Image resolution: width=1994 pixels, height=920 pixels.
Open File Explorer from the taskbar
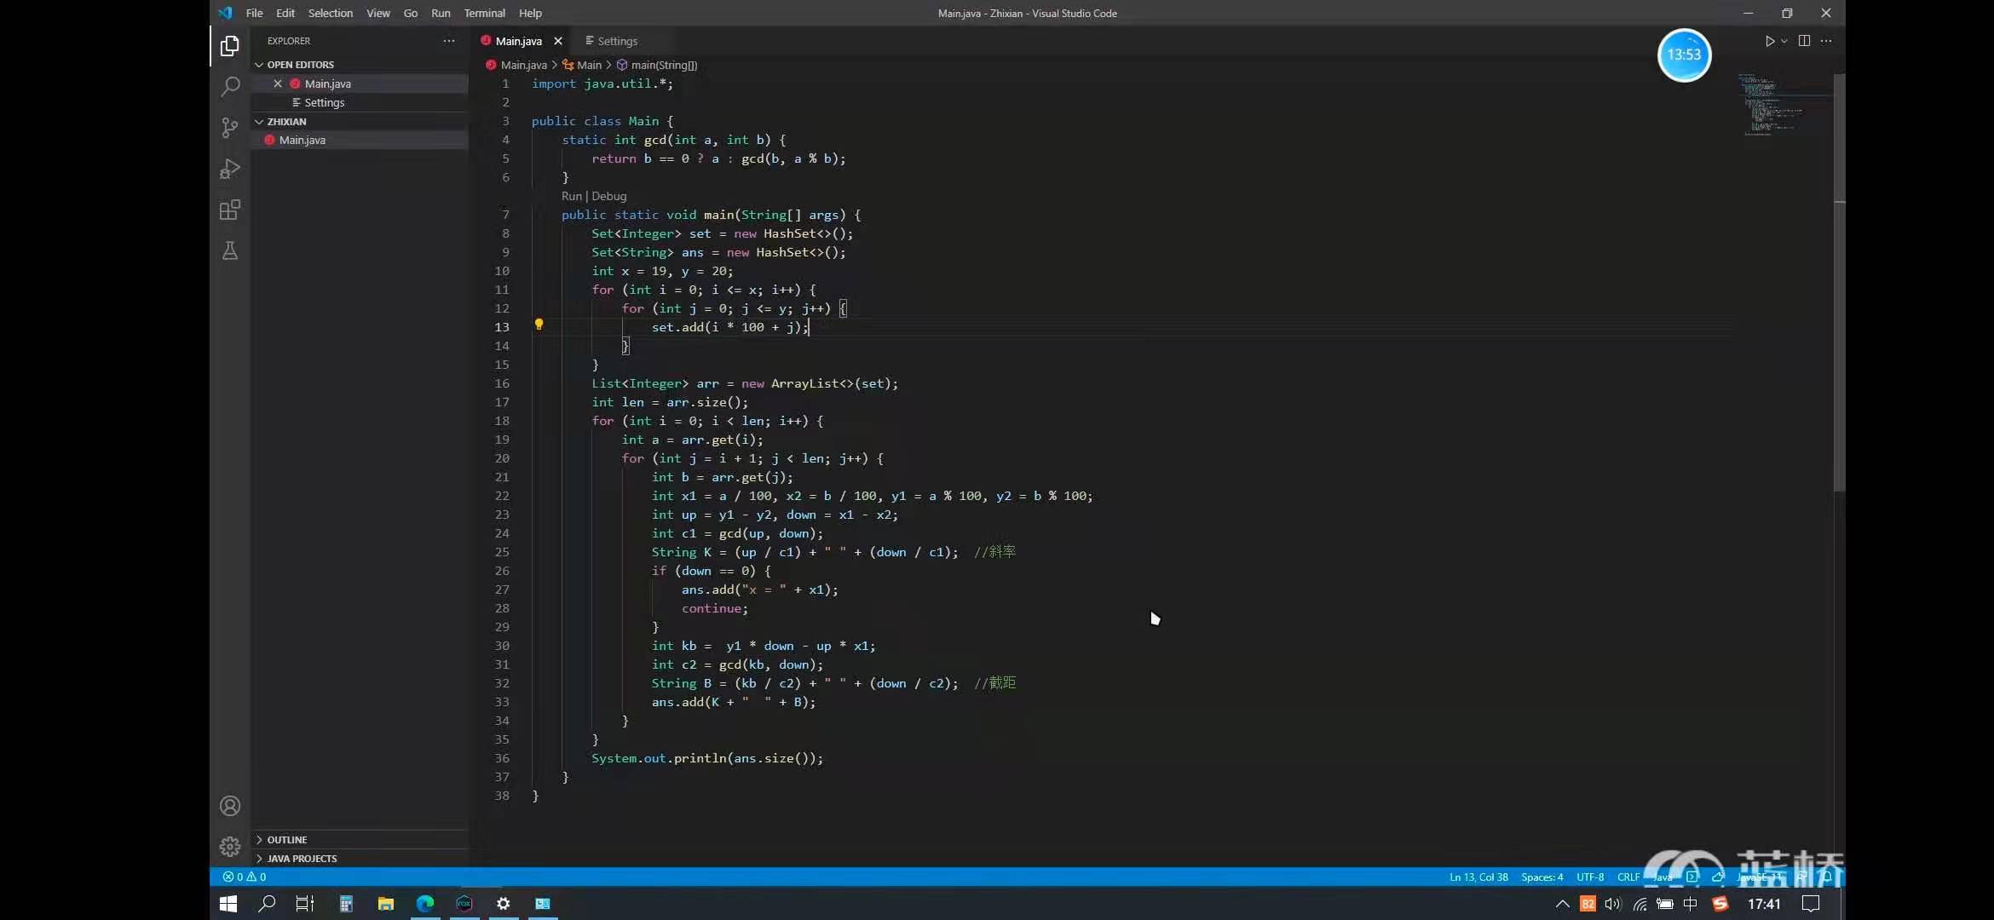[x=385, y=904]
